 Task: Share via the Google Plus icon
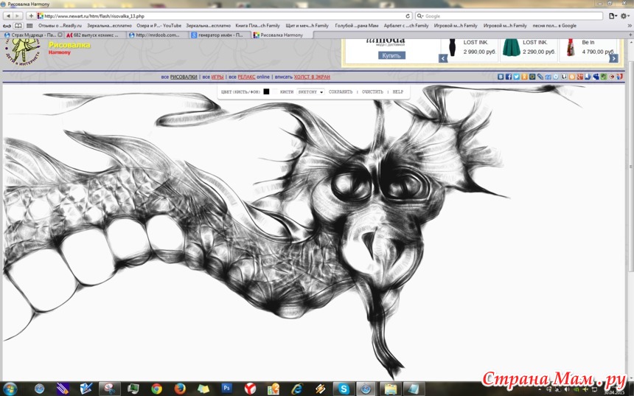tap(580, 77)
